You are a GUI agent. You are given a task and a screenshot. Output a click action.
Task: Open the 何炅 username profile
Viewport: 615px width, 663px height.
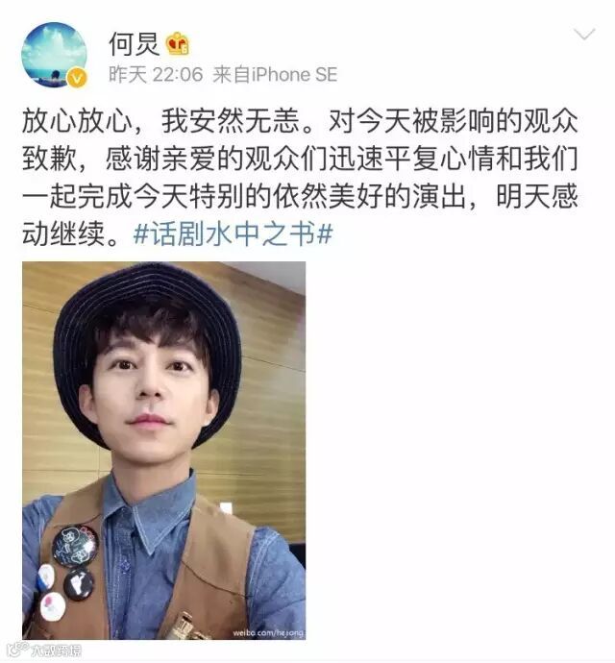[134, 44]
